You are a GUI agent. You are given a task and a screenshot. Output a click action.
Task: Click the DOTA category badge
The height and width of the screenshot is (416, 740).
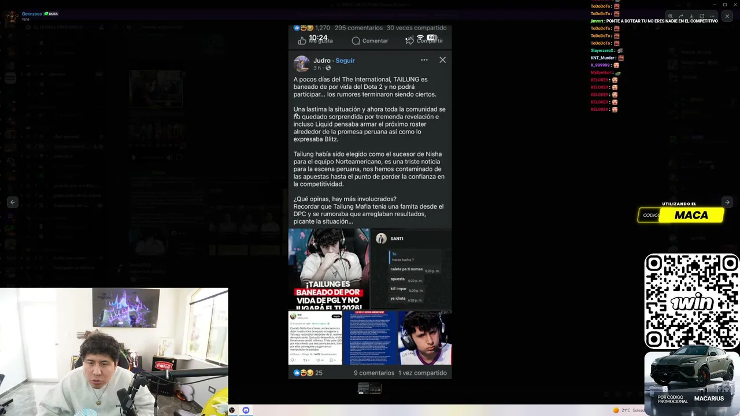51,14
